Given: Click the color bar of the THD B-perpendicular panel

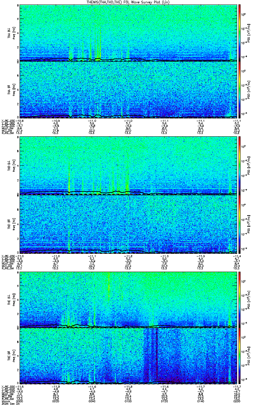Looking at the screenshot, I should coord(239,165).
